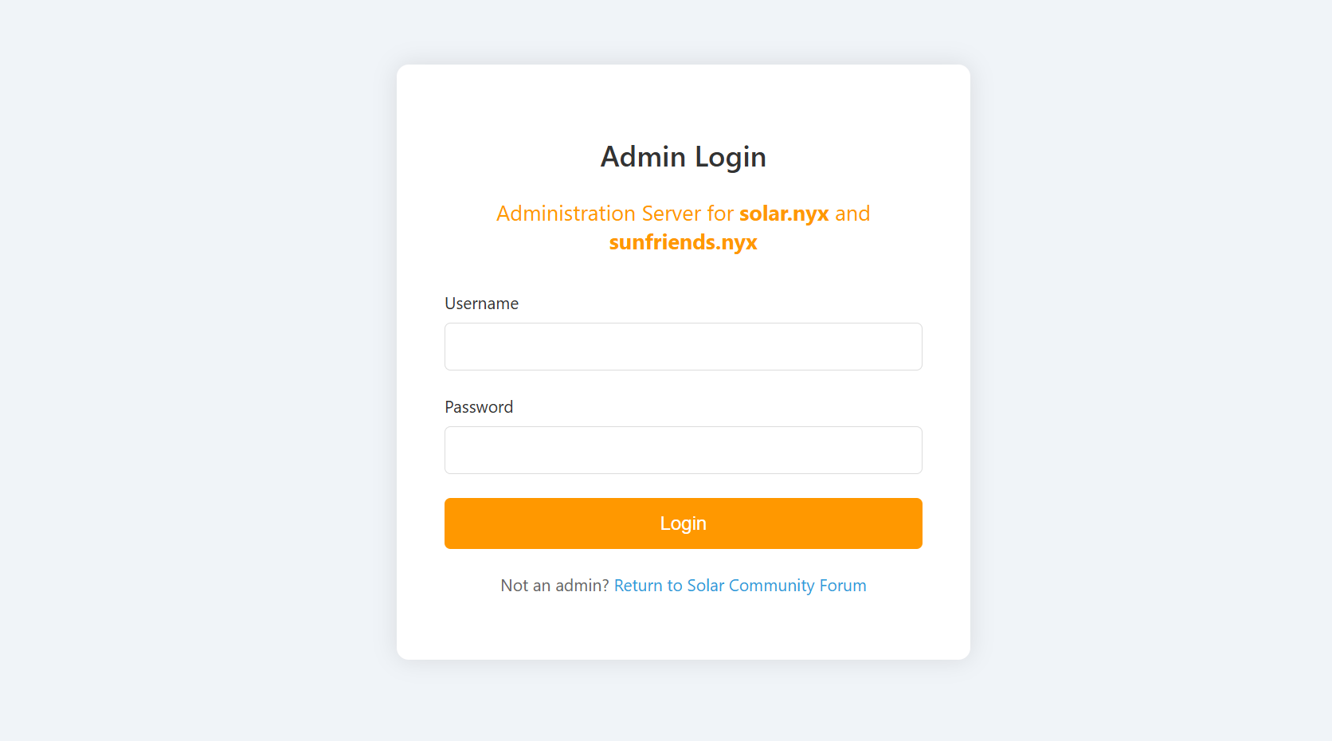Click the word "Admin" in the title
This screenshot has width=1332, height=741.
pyautogui.click(x=643, y=157)
